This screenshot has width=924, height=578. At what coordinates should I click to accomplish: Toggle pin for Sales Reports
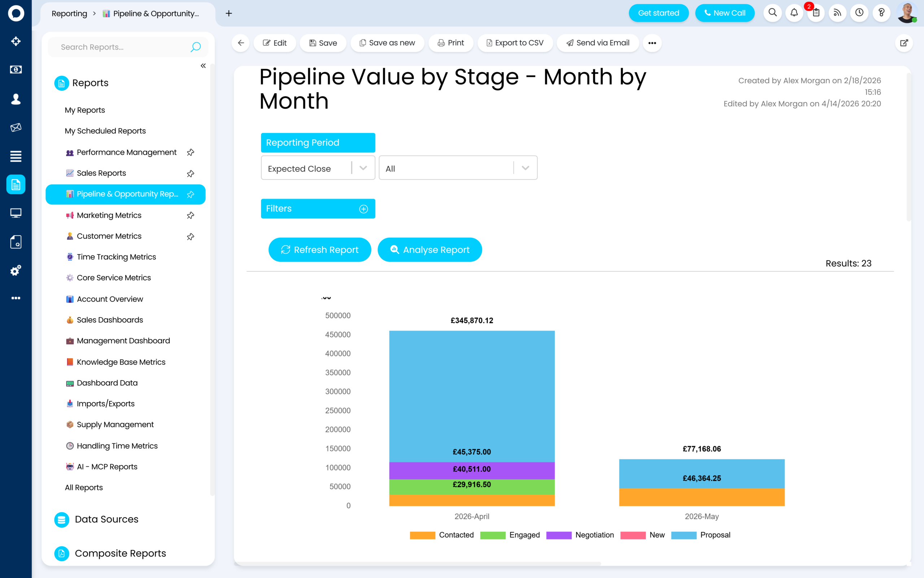(x=191, y=173)
